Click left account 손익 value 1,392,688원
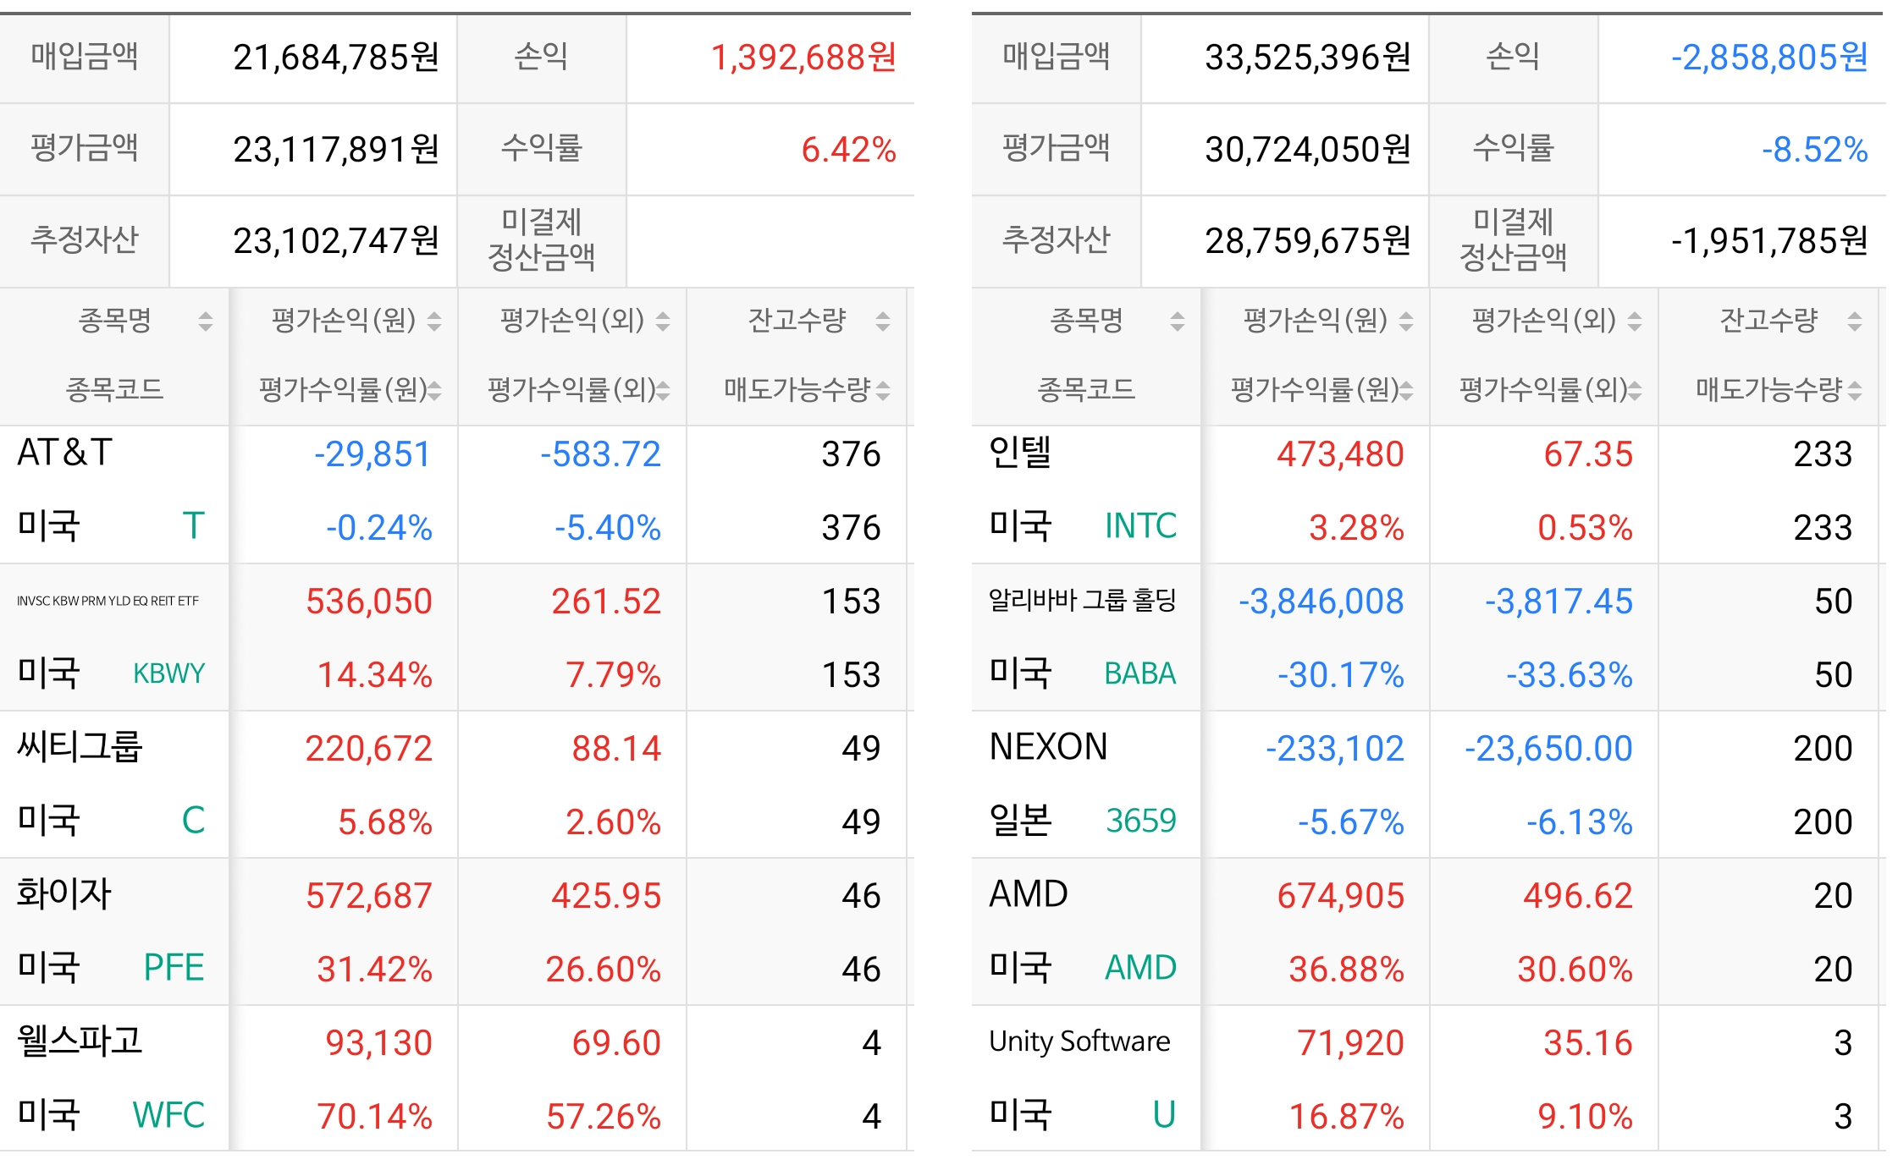 pos(803,58)
